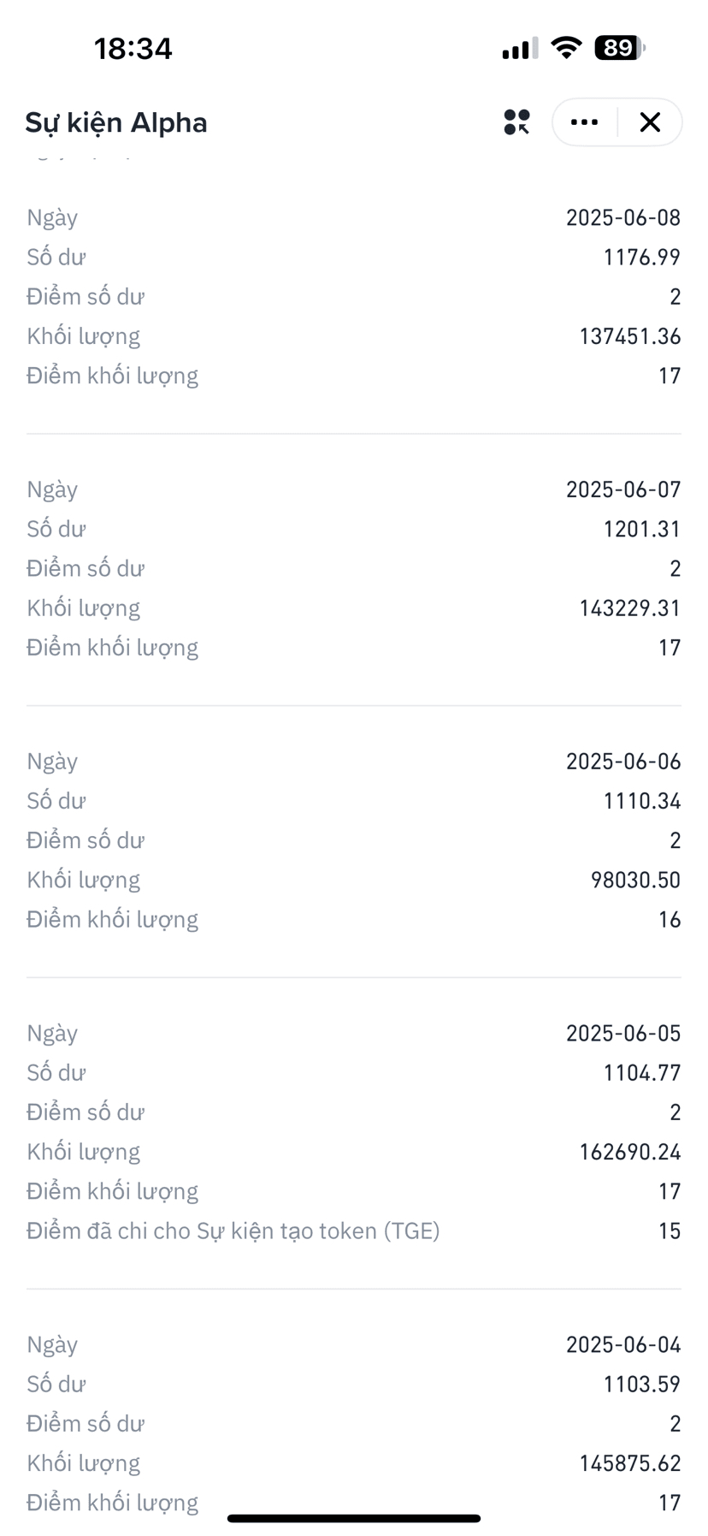The width and height of the screenshot is (708, 1536).
Task: Select the date 2025-06-06 entry
Action: point(623,762)
